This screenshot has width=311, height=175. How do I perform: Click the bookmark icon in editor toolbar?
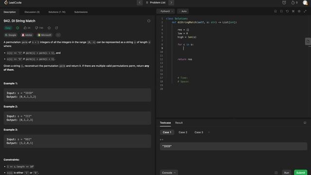point(276,11)
